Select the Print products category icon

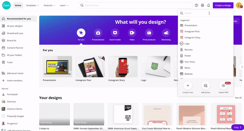click(x=149, y=33)
